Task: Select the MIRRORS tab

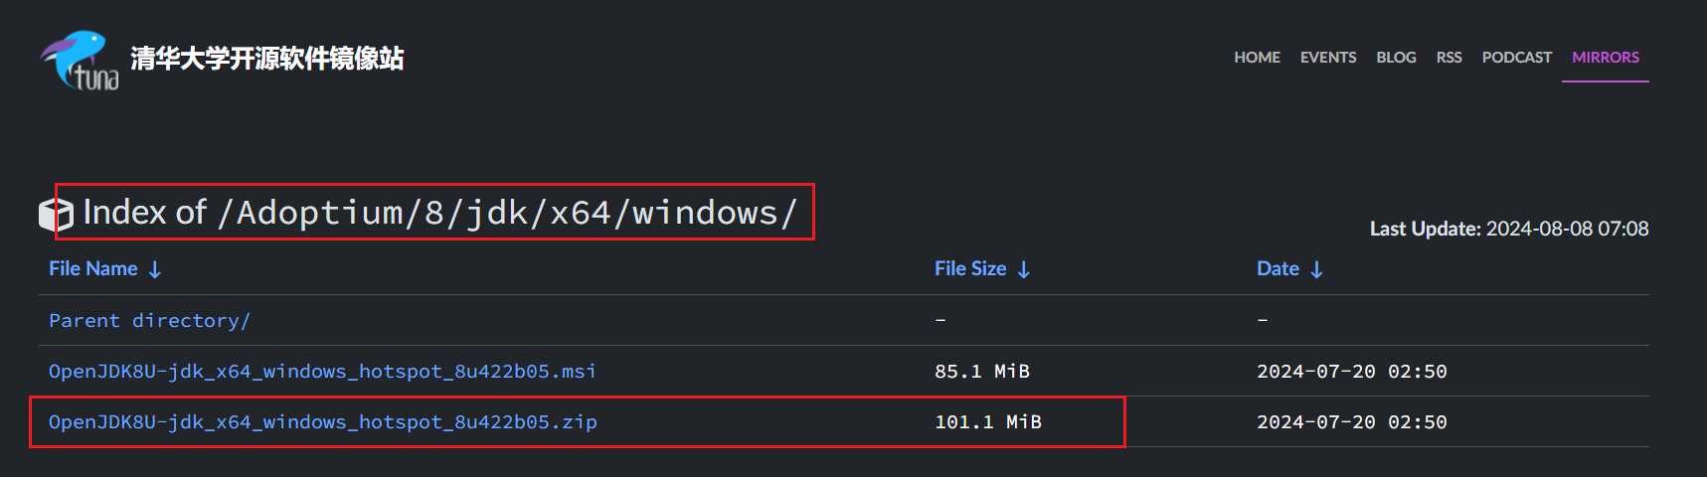Action: pyautogui.click(x=1606, y=58)
